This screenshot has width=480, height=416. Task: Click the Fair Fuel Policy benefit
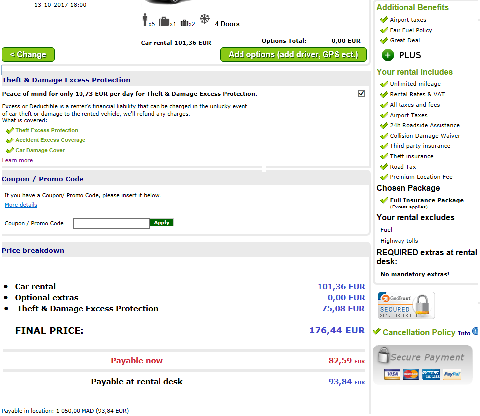click(x=411, y=30)
